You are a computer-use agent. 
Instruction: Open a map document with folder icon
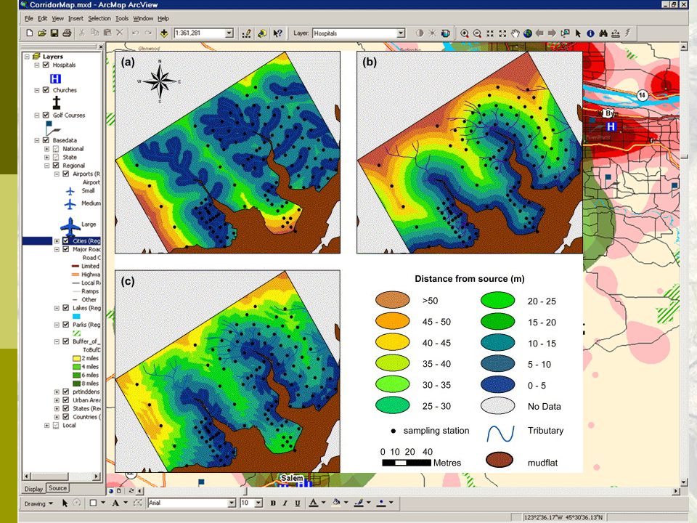pyautogui.click(x=42, y=33)
